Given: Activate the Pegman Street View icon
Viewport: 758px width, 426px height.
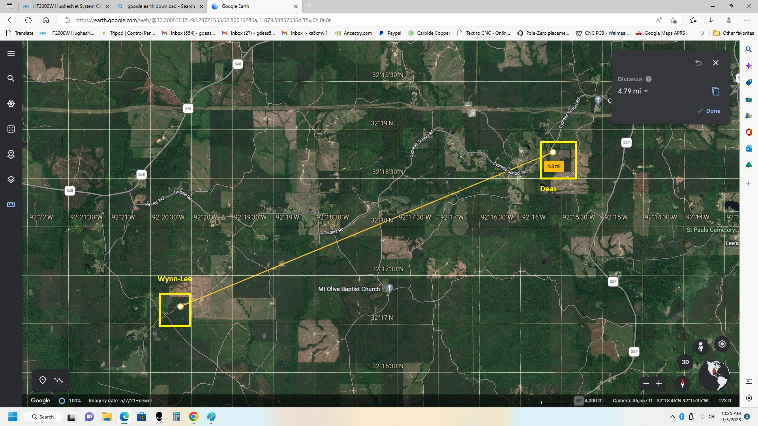Looking at the screenshot, I should click(701, 347).
